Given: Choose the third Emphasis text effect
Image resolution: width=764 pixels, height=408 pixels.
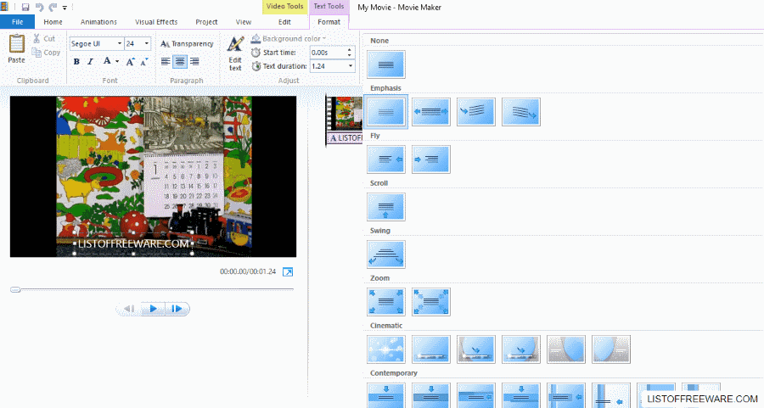Looking at the screenshot, I should tap(476, 111).
